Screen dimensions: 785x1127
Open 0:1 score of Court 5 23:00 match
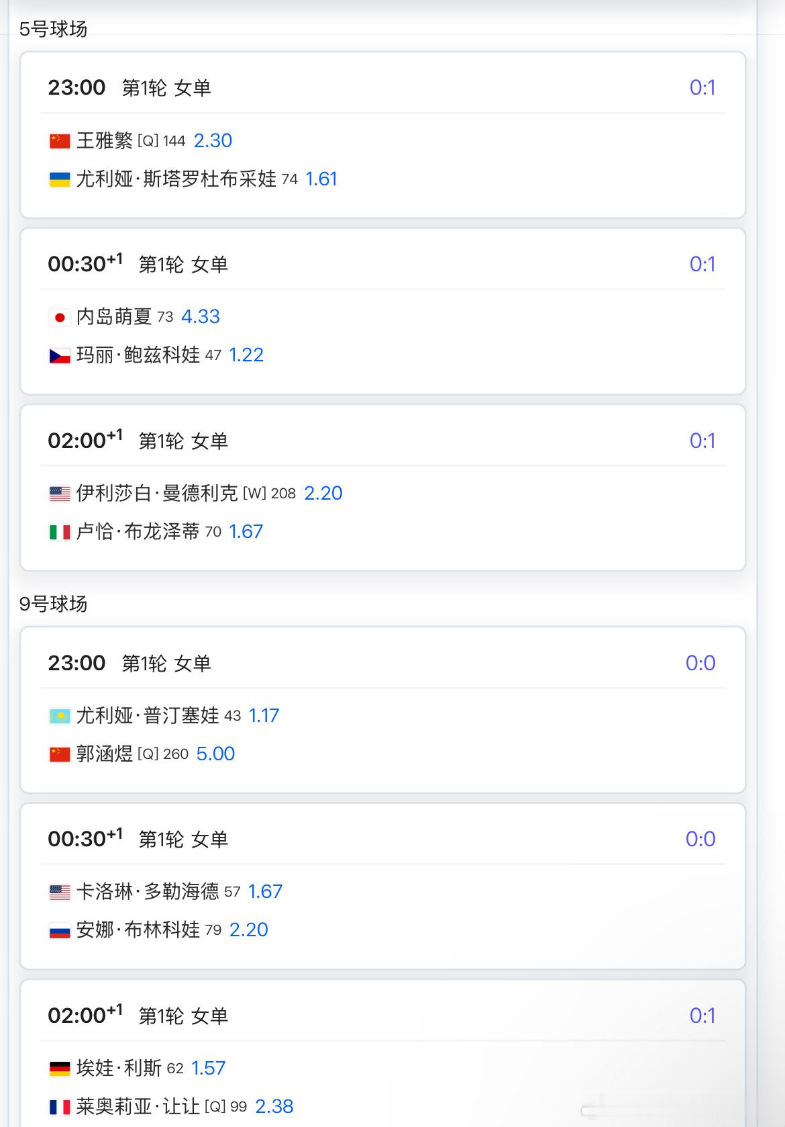tap(702, 87)
